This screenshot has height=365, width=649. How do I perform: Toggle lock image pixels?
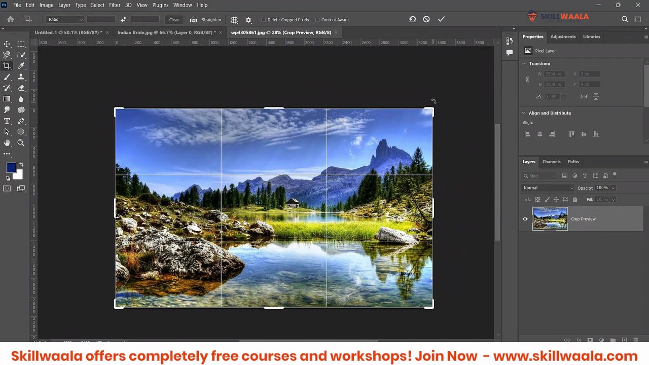click(547, 200)
